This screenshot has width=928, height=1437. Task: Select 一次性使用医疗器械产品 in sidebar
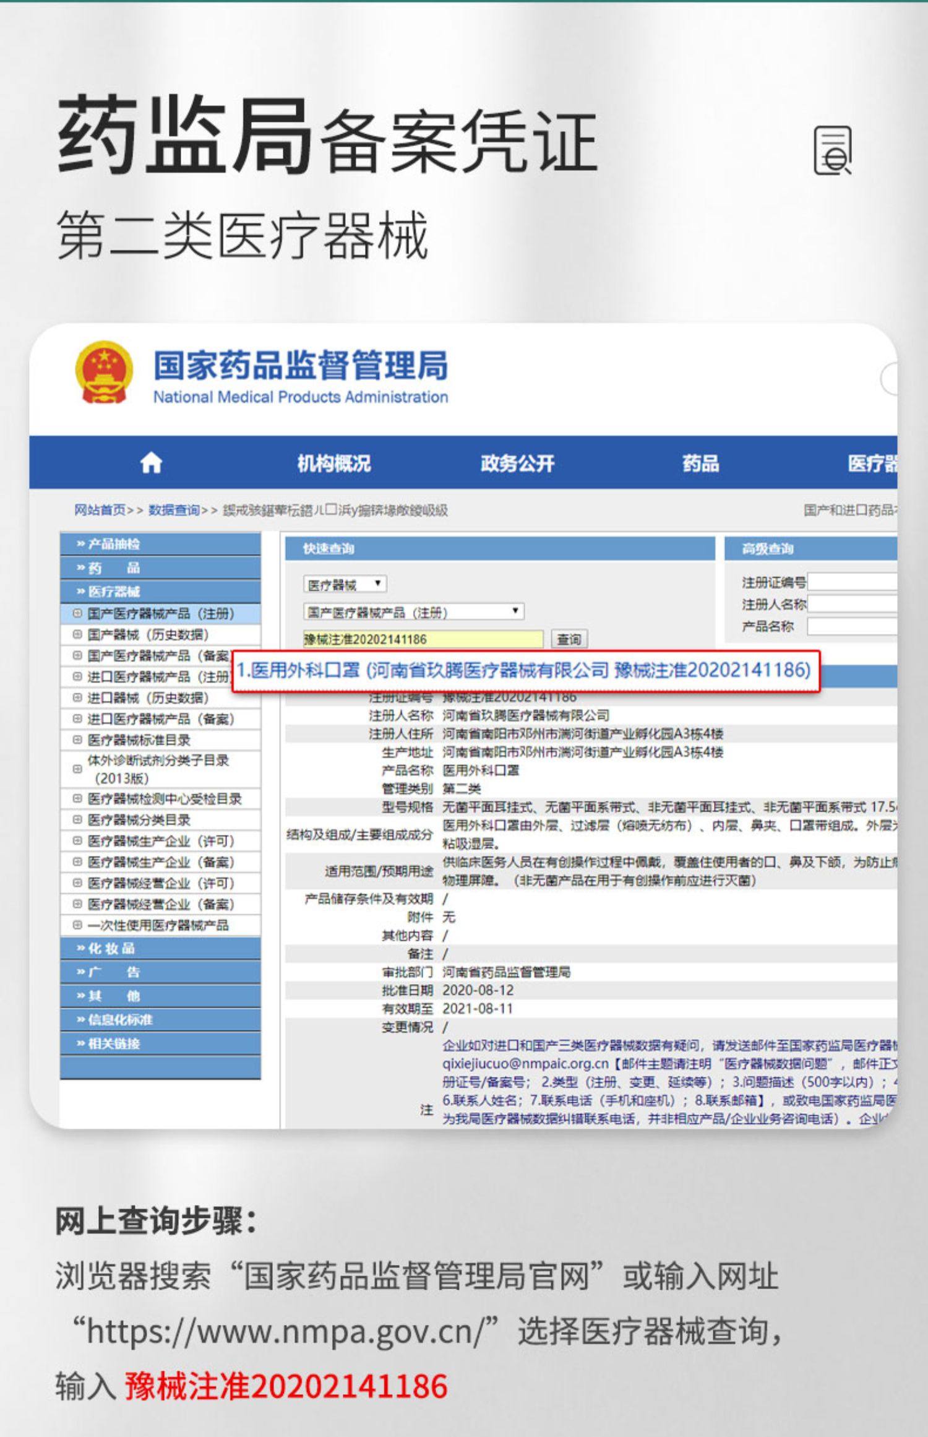(x=160, y=925)
